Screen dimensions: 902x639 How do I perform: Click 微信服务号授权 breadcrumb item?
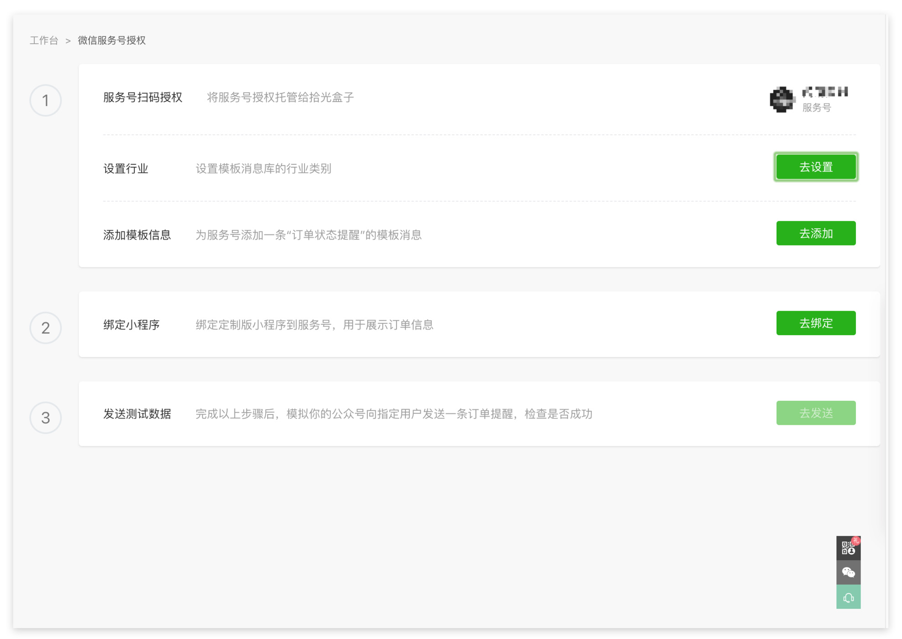click(x=112, y=41)
